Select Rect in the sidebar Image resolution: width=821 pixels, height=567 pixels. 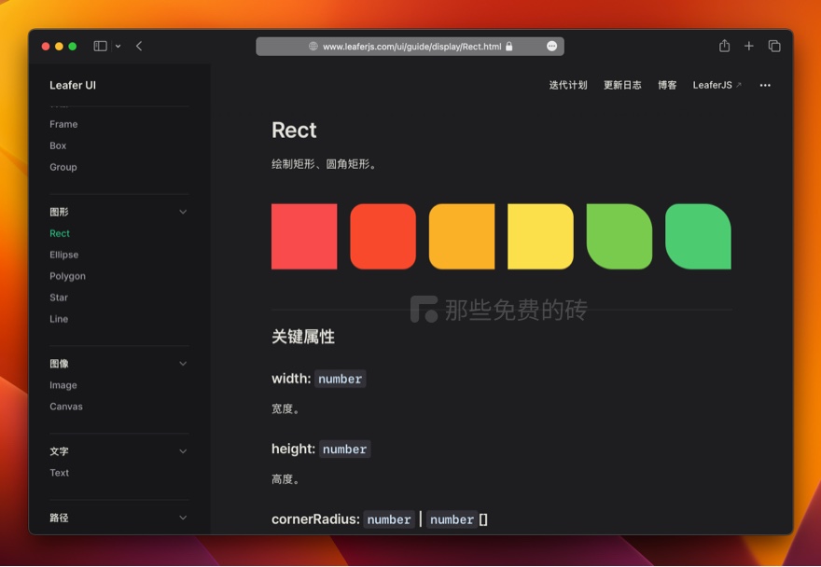pyautogui.click(x=60, y=233)
